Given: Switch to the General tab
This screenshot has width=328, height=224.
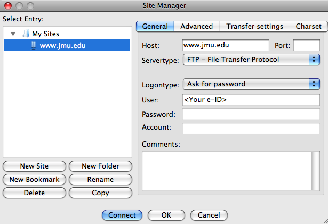Looking at the screenshot, I should 155,26.
